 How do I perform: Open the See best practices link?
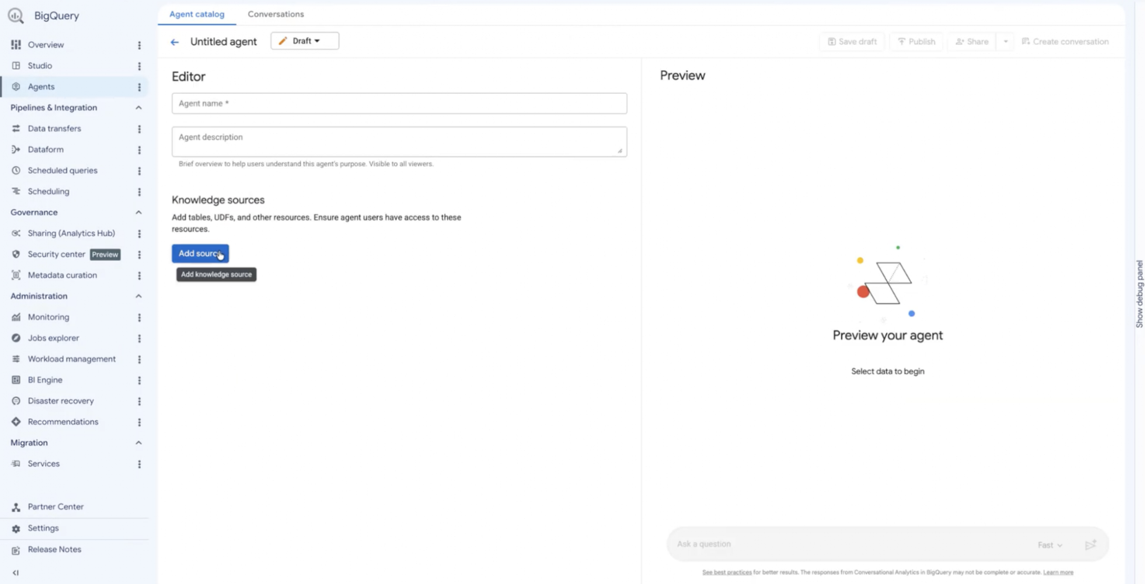pyautogui.click(x=727, y=573)
